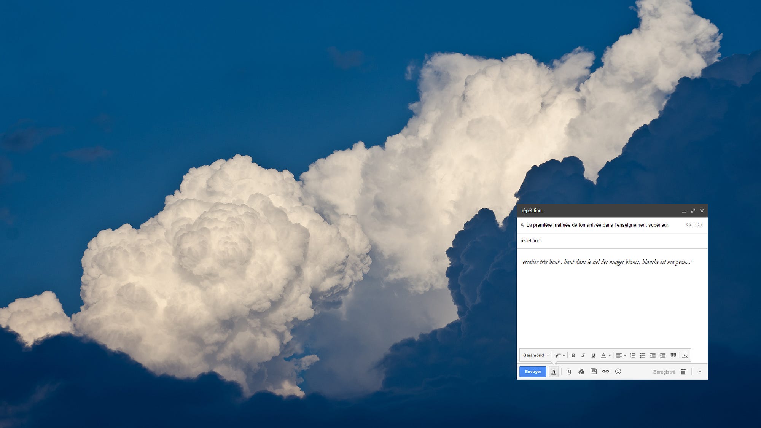Image resolution: width=761 pixels, height=428 pixels.
Task: Open the text color picker
Action: click(605, 355)
